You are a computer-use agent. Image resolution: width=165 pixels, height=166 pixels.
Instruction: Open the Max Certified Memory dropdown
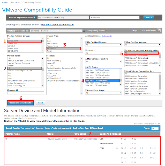point(142,45)
